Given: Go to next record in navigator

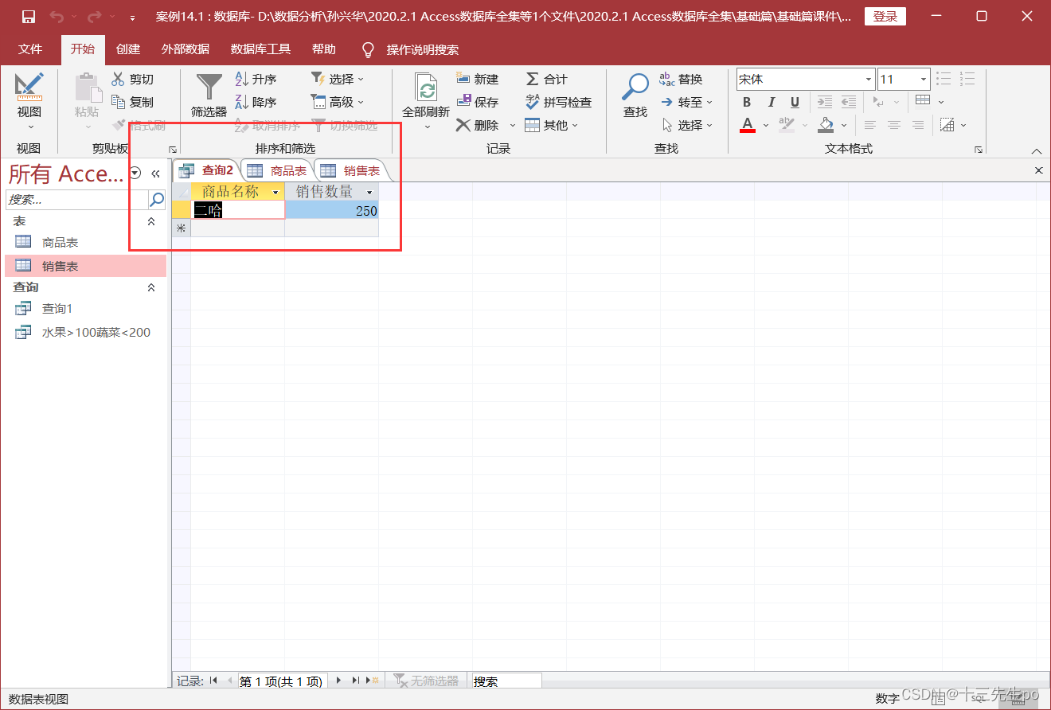Looking at the screenshot, I should point(338,681).
